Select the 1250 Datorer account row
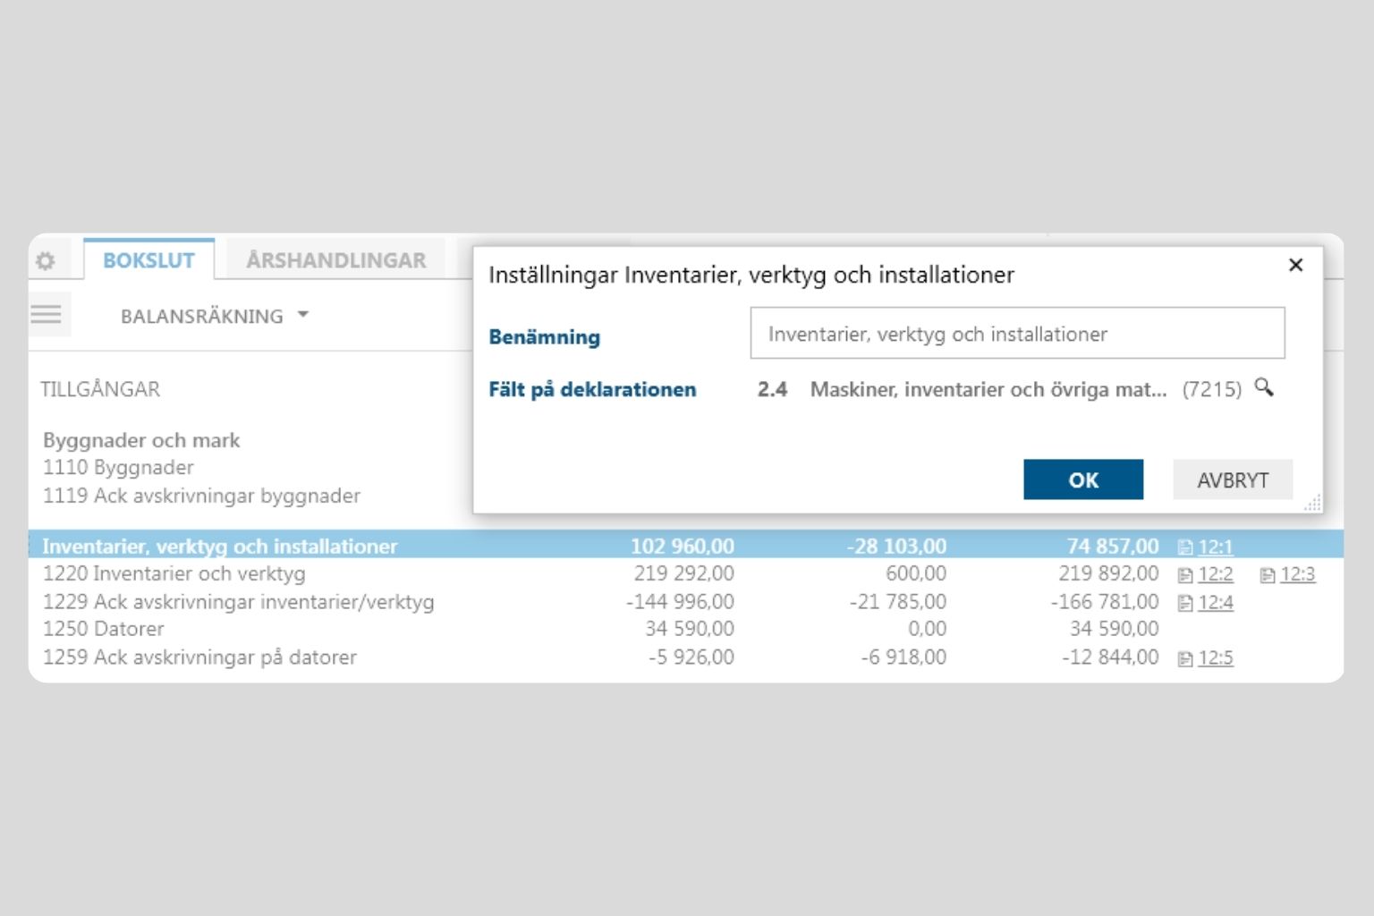This screenshot has height=916, width=1374. tap(104, 629)
